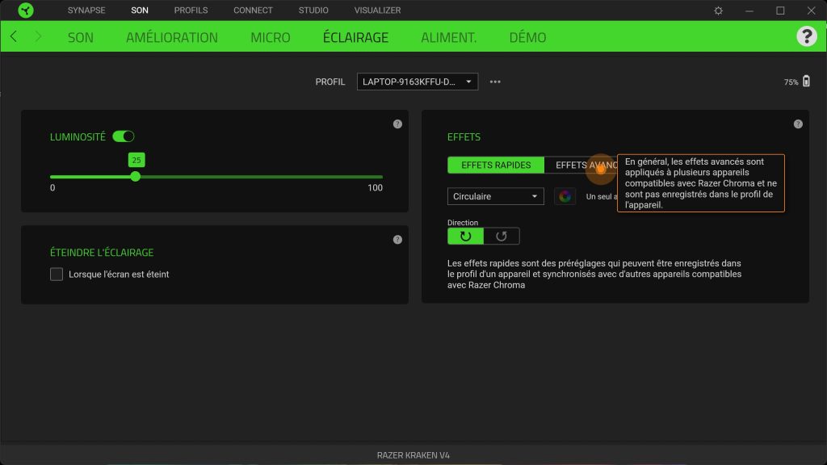
Task: Select counter-clockwise direction icon
Action: (501, 237)
